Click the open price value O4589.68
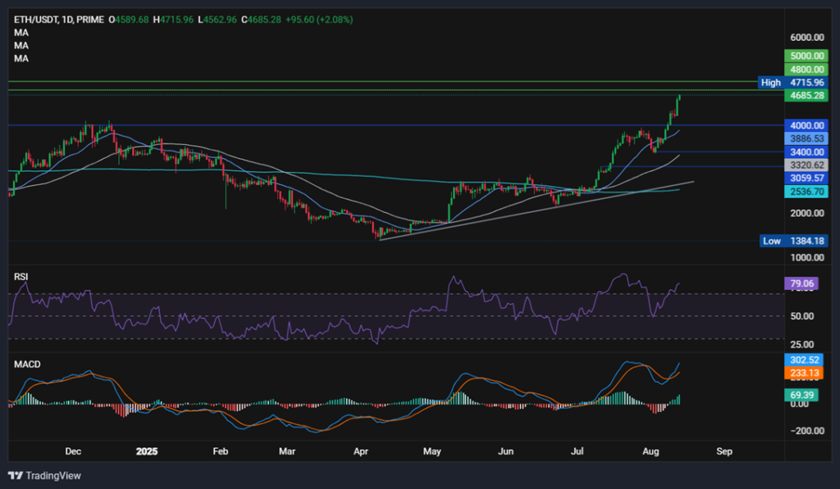This screenshot has height=489, width=840. [129, 20]
